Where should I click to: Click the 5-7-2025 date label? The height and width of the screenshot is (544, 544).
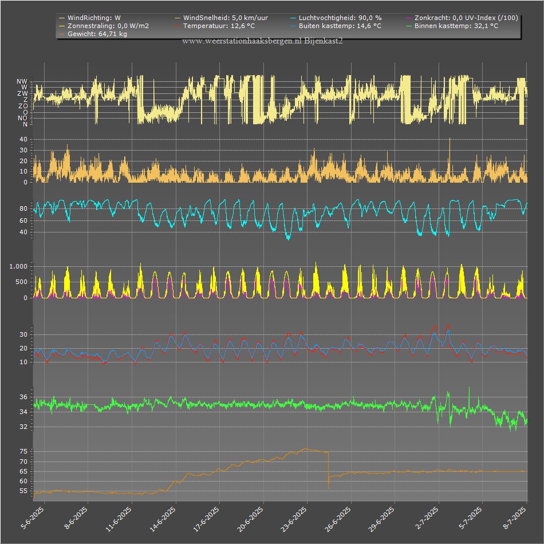pyautogui.click(x=471, y=518)
